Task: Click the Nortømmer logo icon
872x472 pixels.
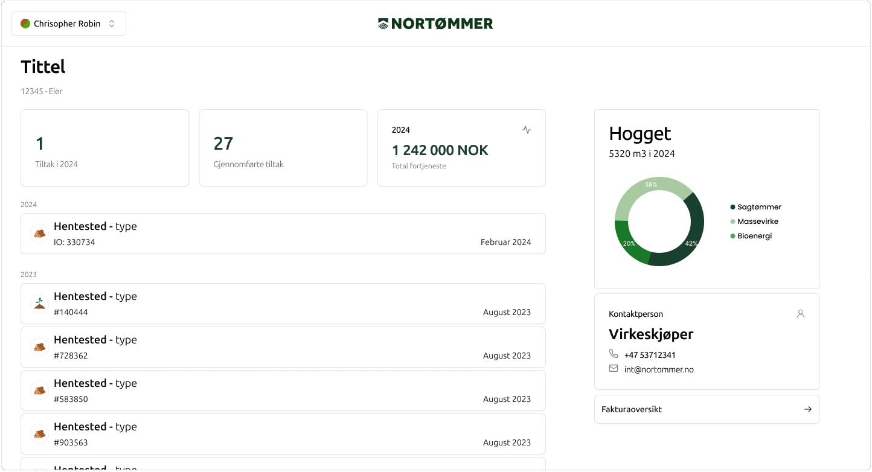Action: 383,24
